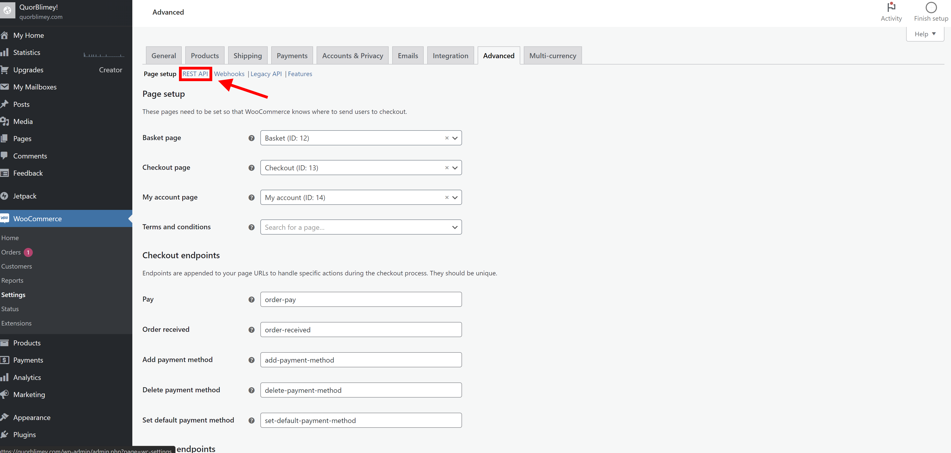Click the Marketing megaphone icon

5,394
